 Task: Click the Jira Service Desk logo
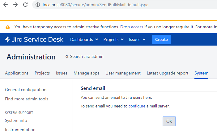tap(34, 39)
